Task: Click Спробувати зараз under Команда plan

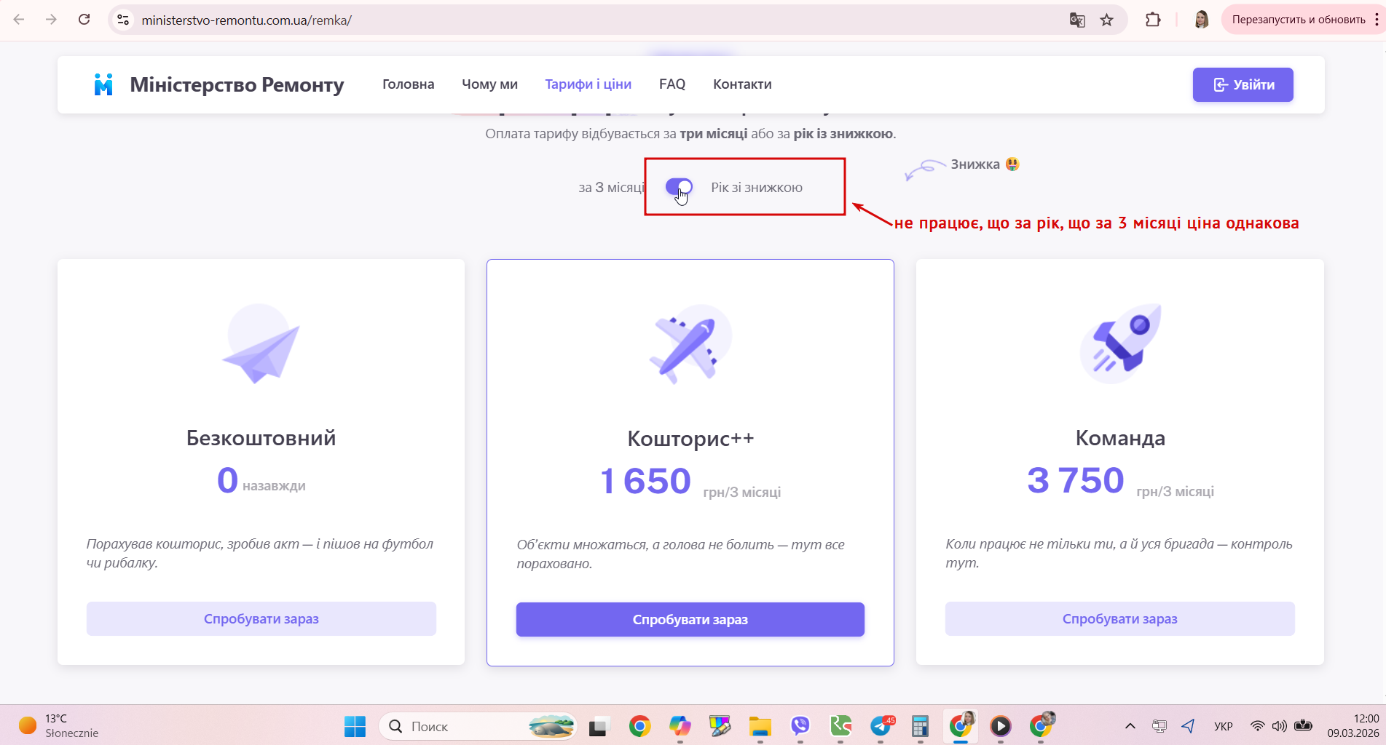Action: tap(1119, 619)
